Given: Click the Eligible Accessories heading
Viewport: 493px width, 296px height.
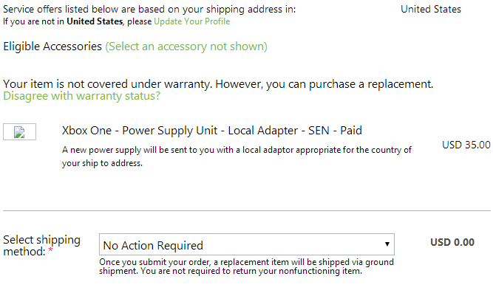Looking at the screenshot, I should point(52,47).
